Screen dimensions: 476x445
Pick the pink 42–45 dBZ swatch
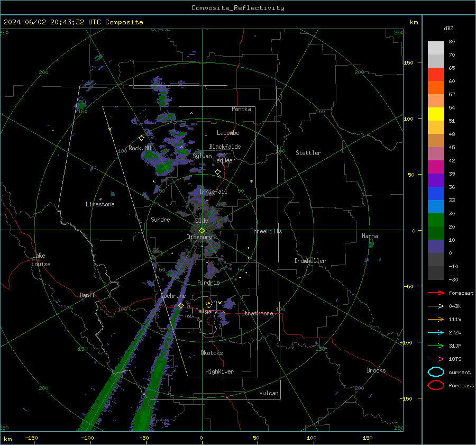click(436, 153)
